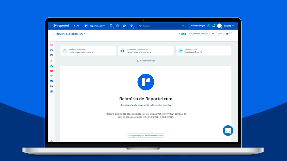Open the notifications bell

pos(214,26)
